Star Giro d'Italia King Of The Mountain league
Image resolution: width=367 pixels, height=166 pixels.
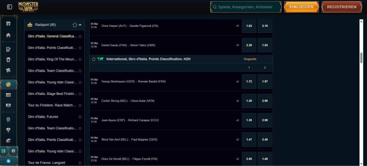pos(80,59)
